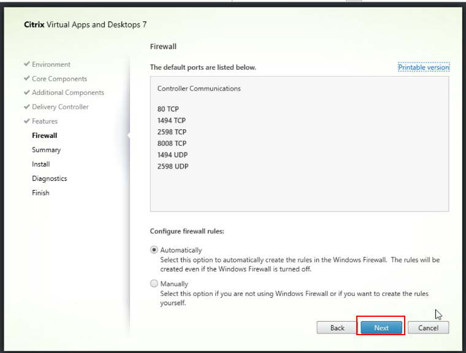The image size is (466, 353).
Task: Choose the Manually firewall rules option
Action: [154, 284]
